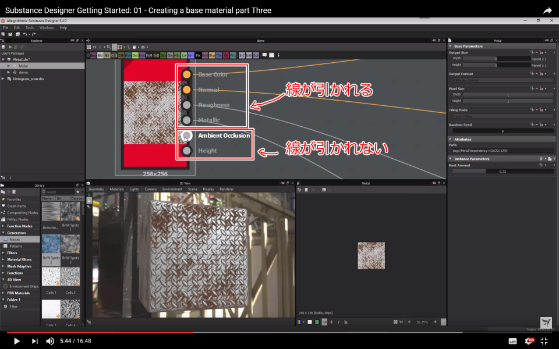Exit fullscreen mode on the video player

pos(544,341)
